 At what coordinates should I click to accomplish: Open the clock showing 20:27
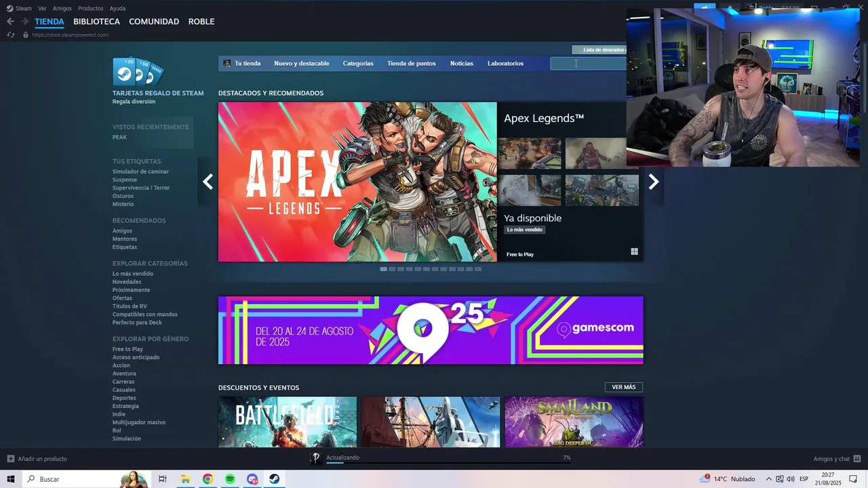828,479
